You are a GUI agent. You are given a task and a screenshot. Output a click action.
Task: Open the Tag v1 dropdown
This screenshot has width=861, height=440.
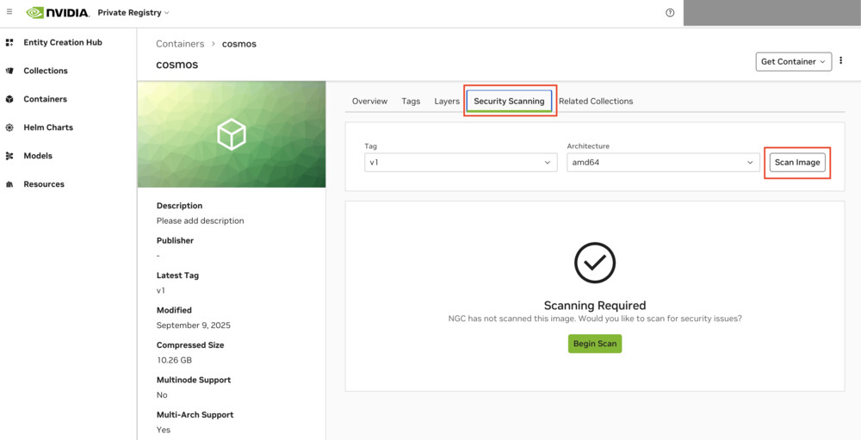coord(461,162)
